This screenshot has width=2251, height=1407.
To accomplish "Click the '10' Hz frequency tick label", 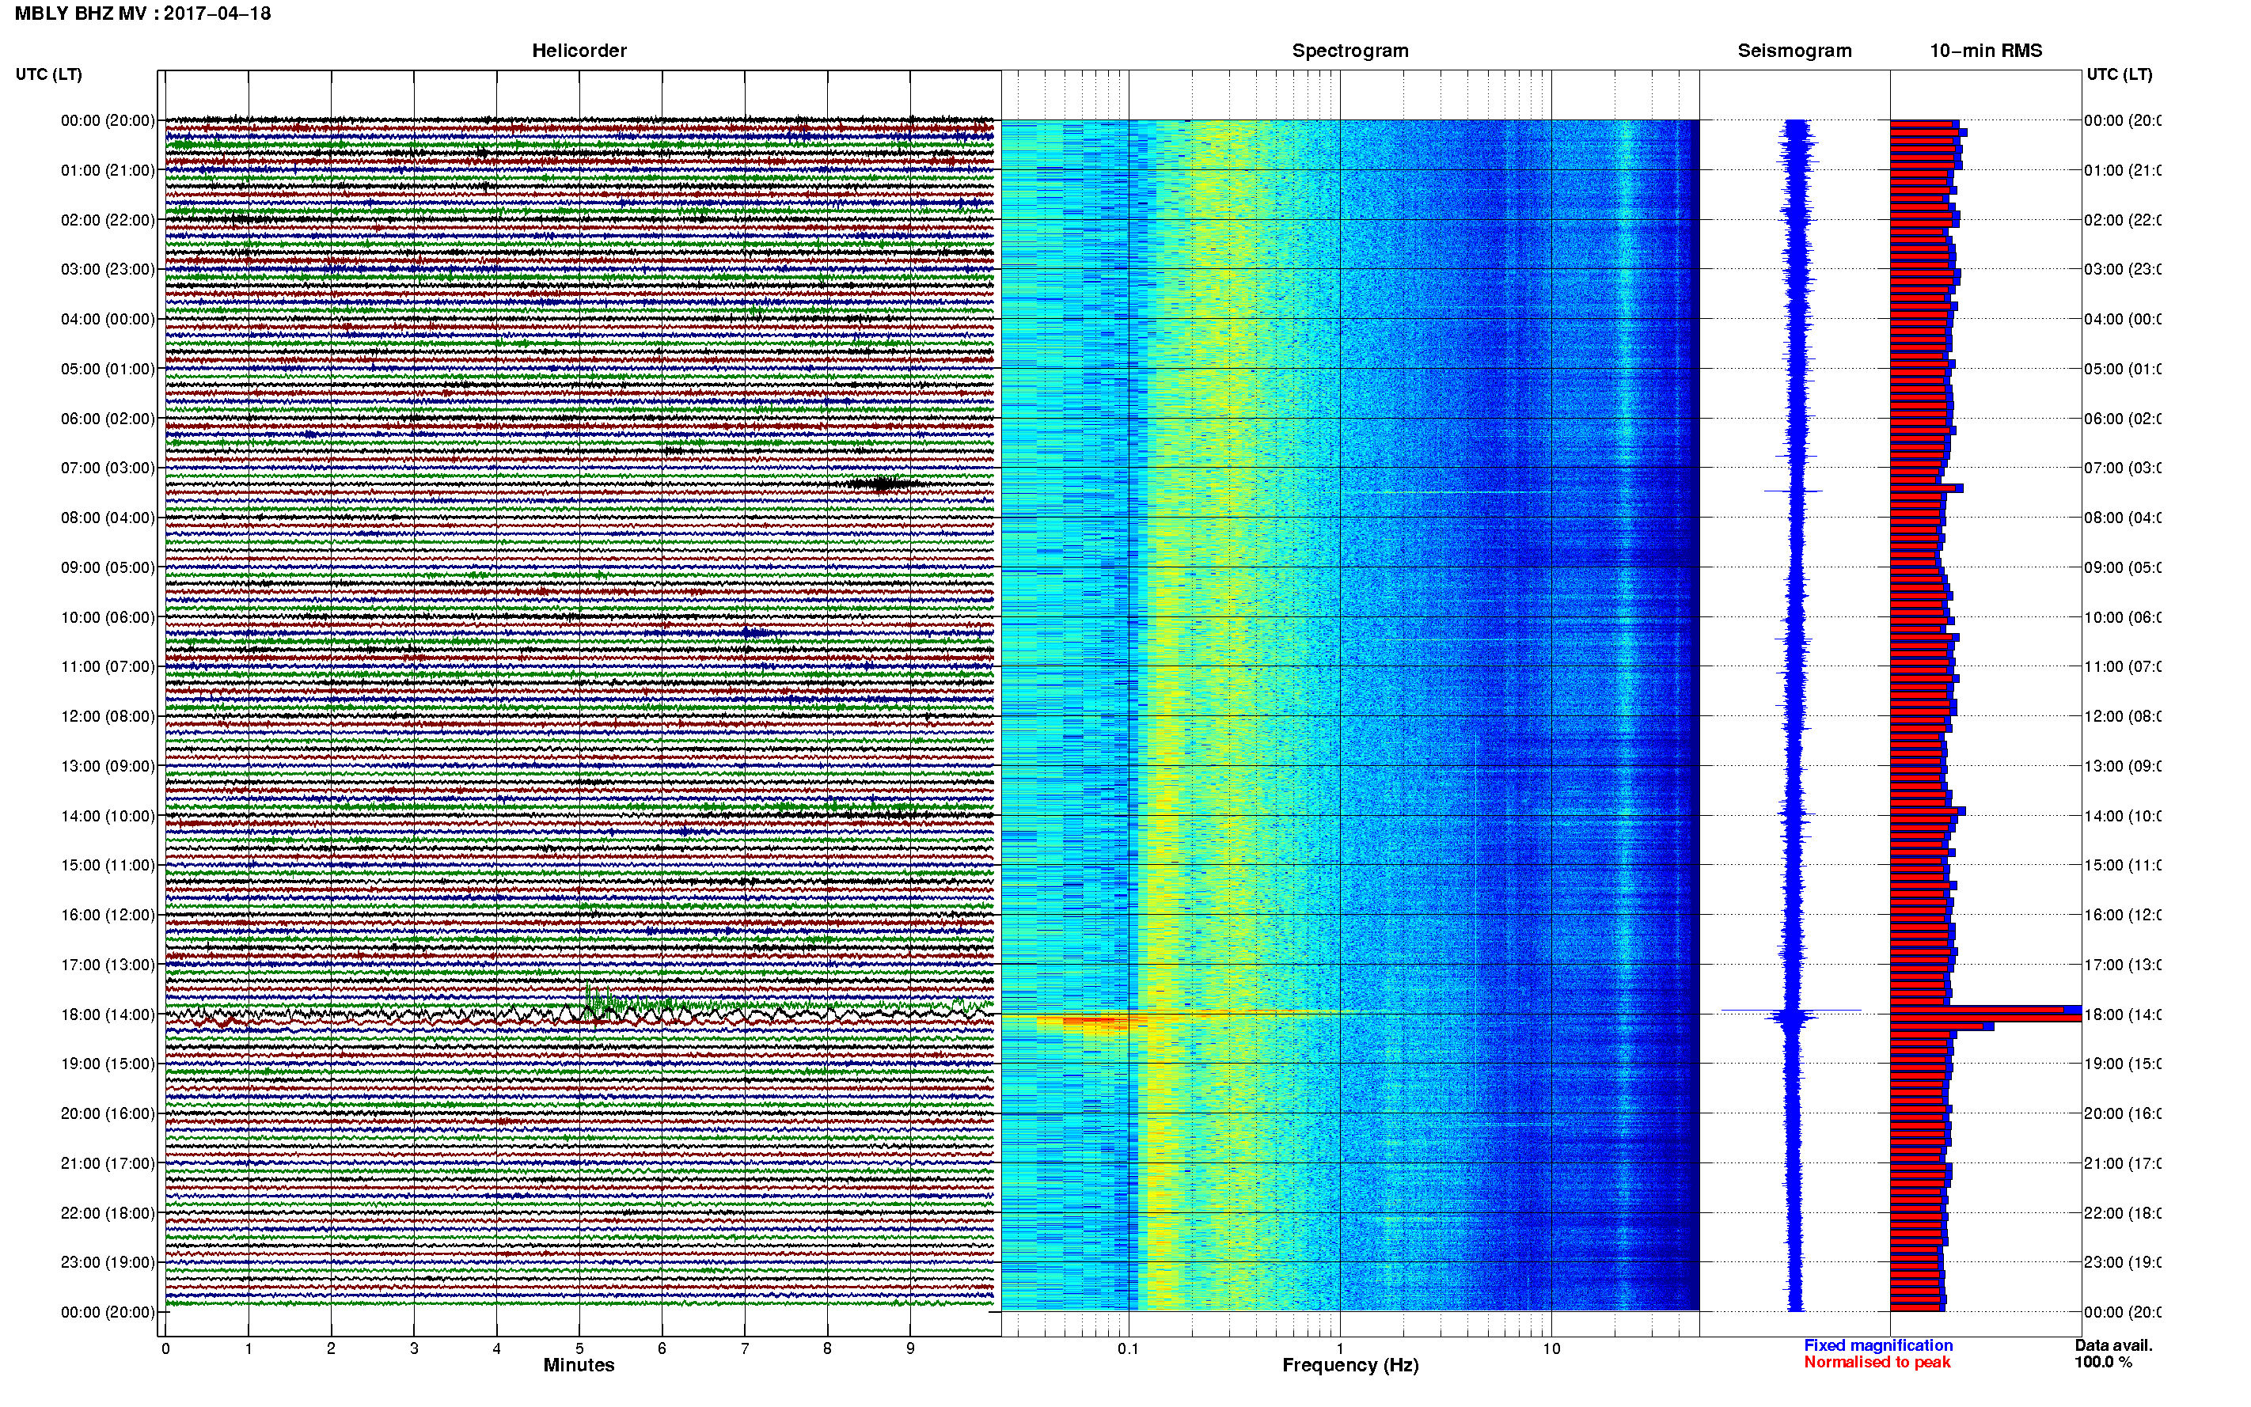I will pyautogui.click(x=1551, y=1348).
